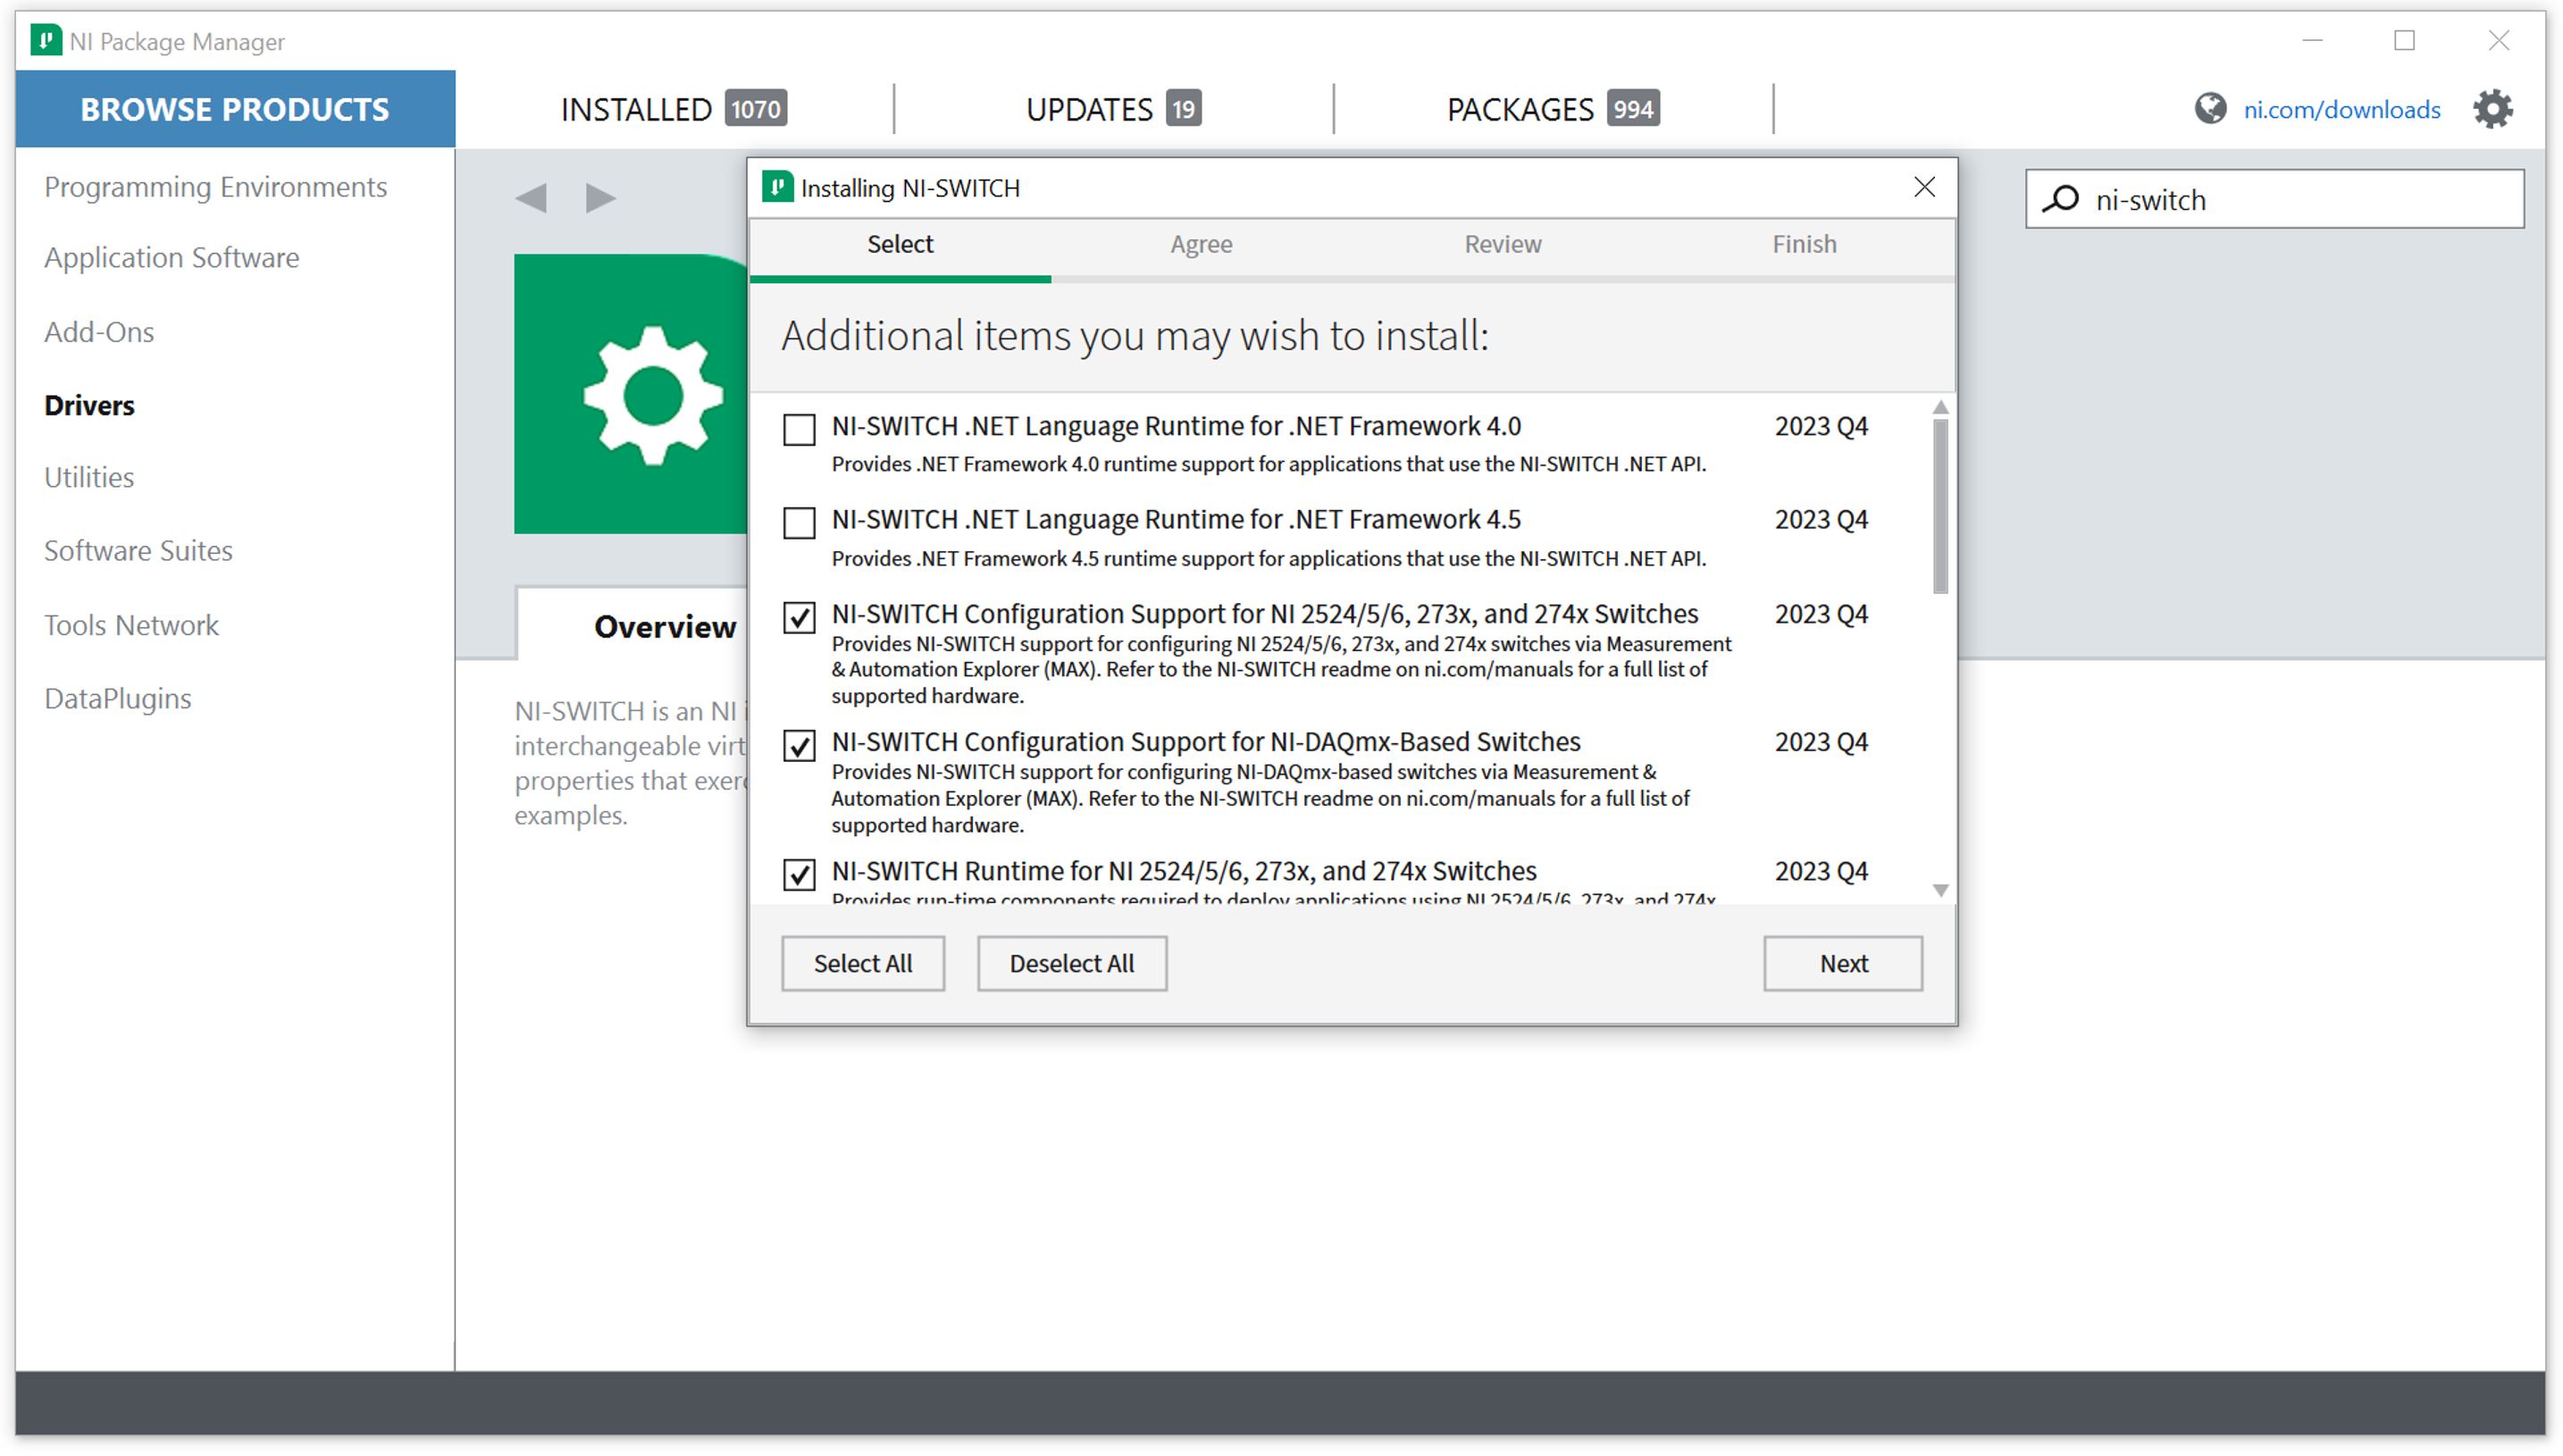2563x1456 pixels.
Task: Open Add-Ons category
Action: coord(99,331)
